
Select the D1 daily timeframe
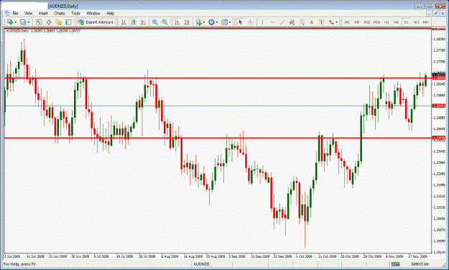click(x=406, y=22)
